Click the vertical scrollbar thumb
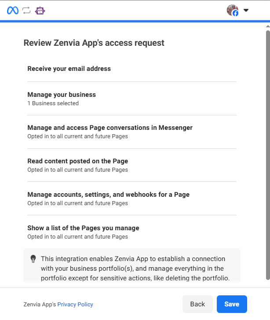Screen dimensions: 270x320 pos(268,155)
